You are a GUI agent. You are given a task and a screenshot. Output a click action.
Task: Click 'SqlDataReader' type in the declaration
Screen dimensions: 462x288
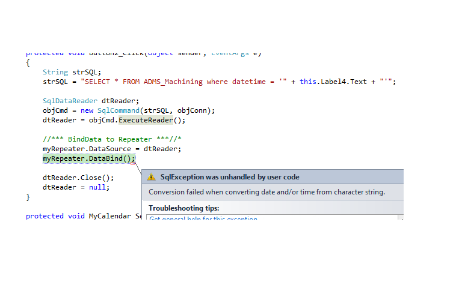point(70,101)
